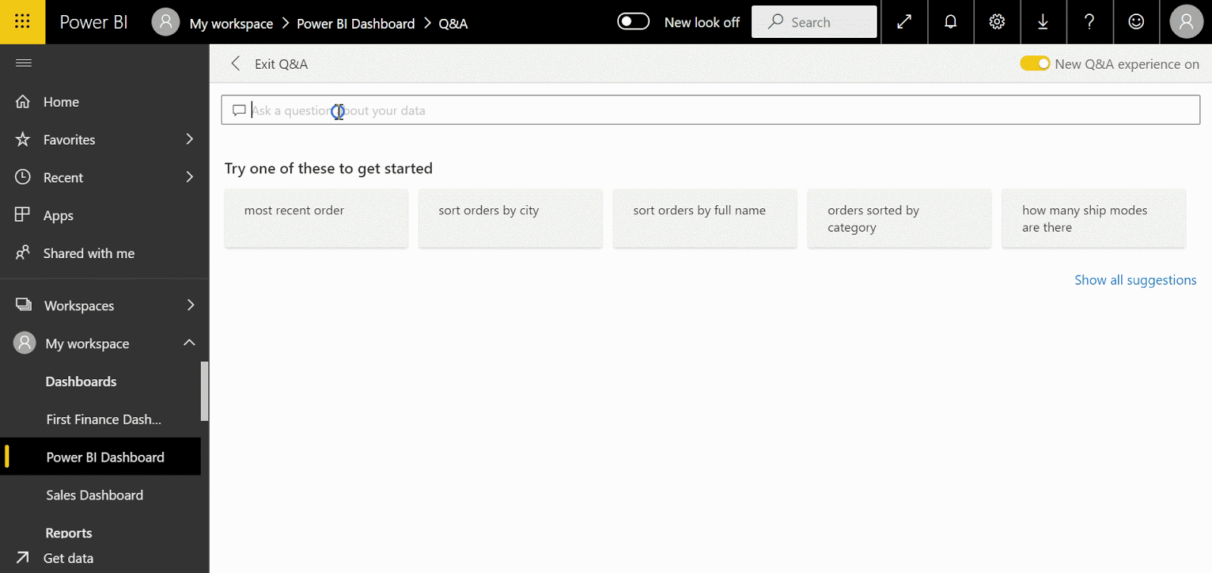Image resolution: width=1212 pixels, height=573 pixels.
Task: Open the help question mark icon
Action: [1089, 22]
